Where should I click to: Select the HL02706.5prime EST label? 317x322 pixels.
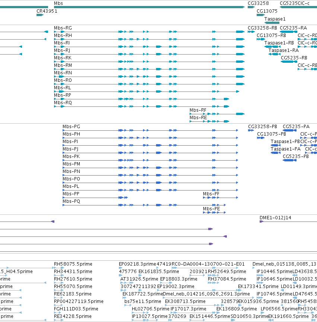coord(150,309)
